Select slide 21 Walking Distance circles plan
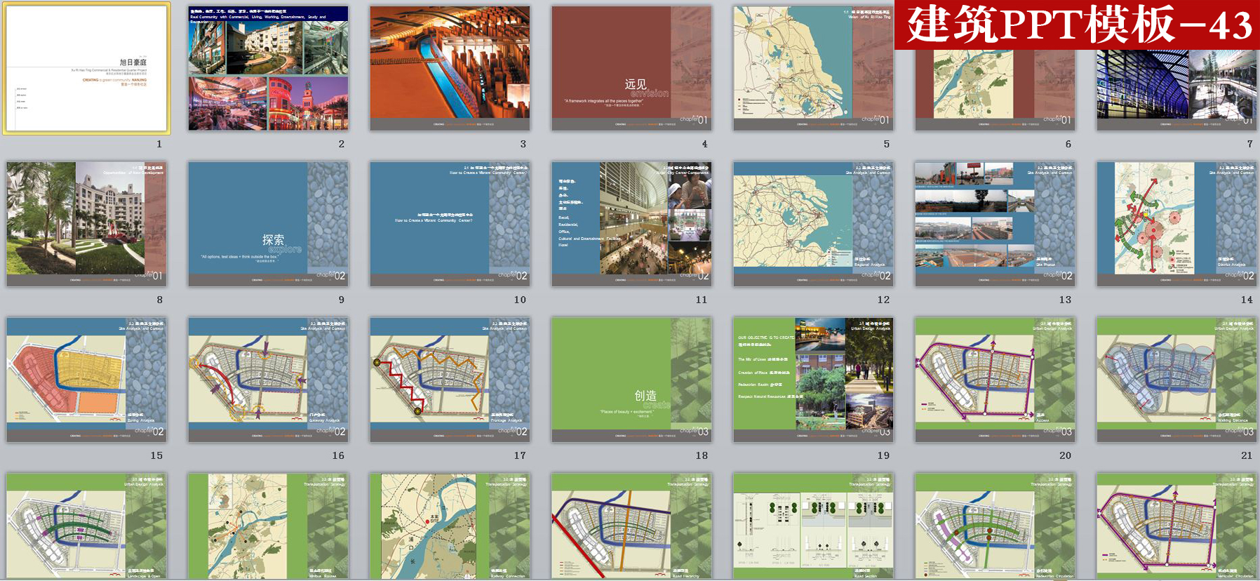Viewport: 1260px width, 581px height. (x=1177, y=380)
